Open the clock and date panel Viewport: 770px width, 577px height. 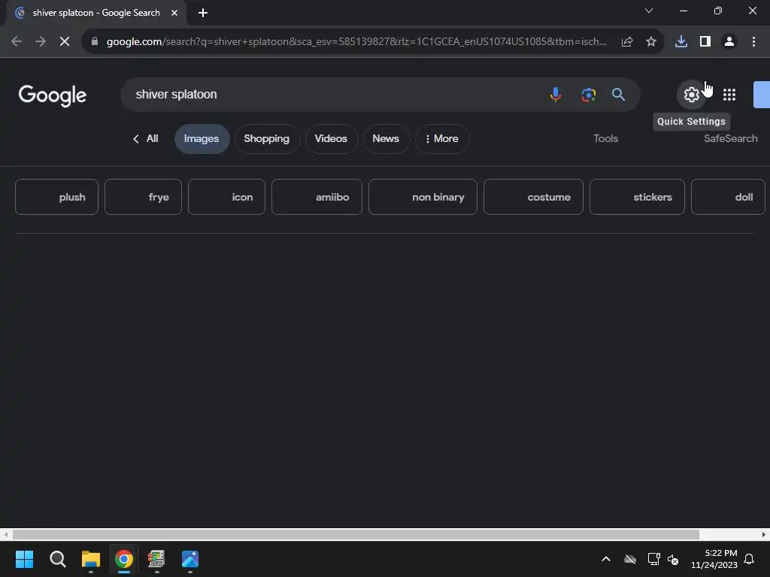pyautogui.click(x=714, y=559)
